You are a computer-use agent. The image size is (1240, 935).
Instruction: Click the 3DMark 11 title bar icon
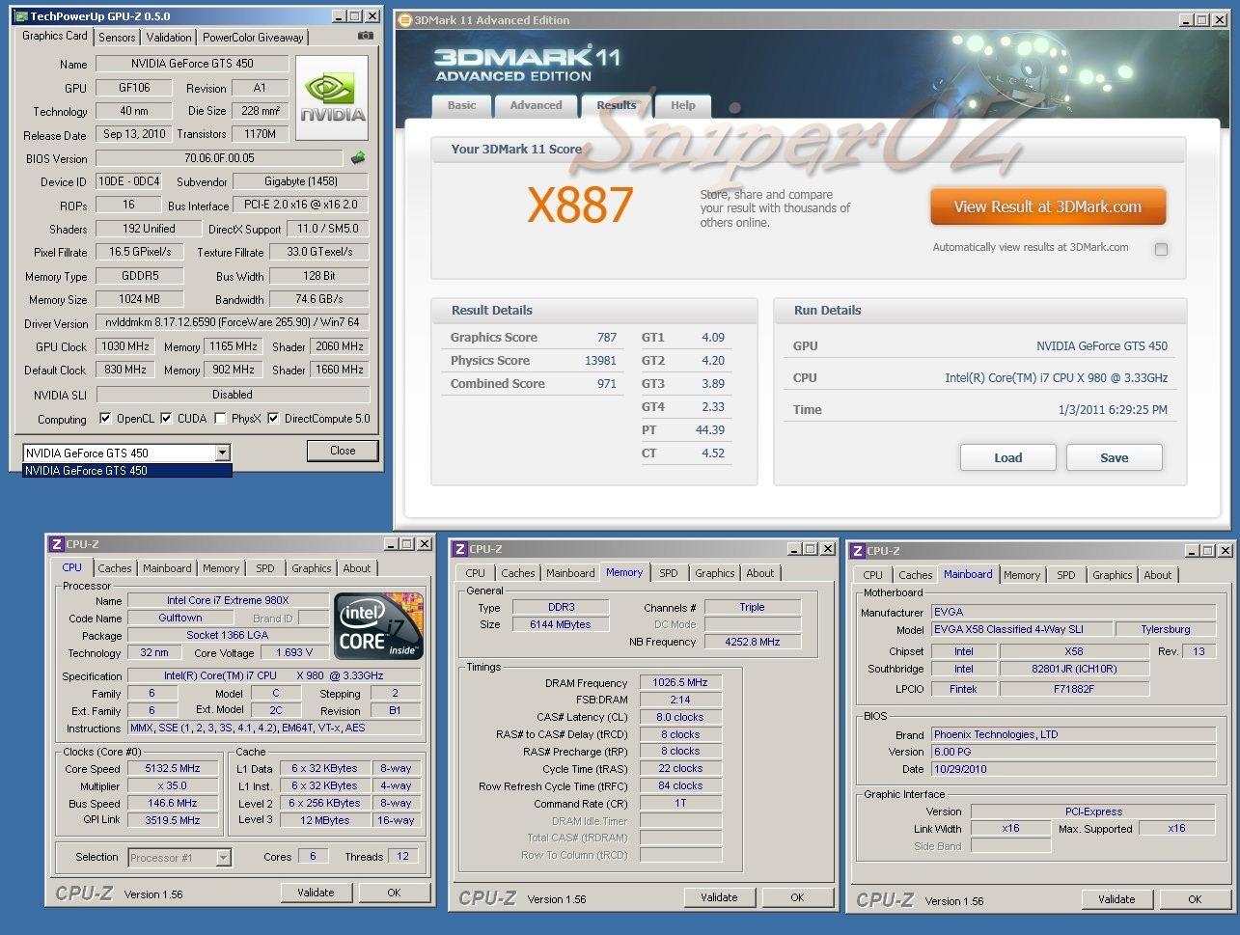[405, 20]
